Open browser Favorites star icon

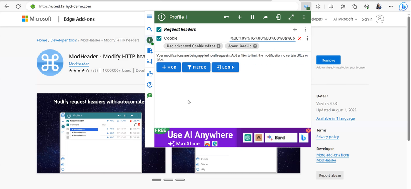[343, 7]
